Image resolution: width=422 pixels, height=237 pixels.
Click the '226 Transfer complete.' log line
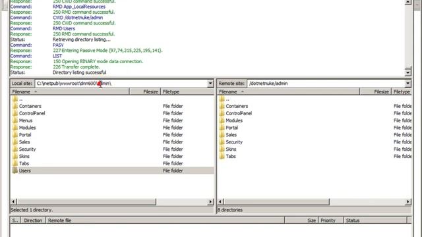pos(76,67)
